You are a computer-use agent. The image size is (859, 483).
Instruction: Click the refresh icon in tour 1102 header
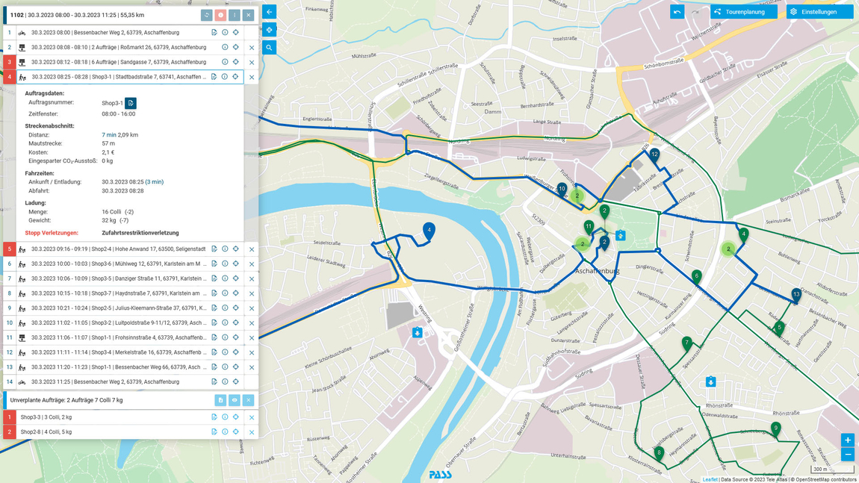[207, 15]
